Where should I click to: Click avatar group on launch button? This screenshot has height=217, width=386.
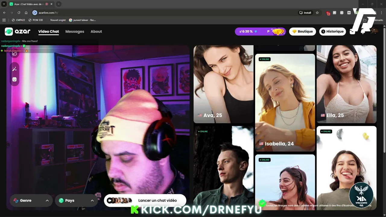[120, 200]
